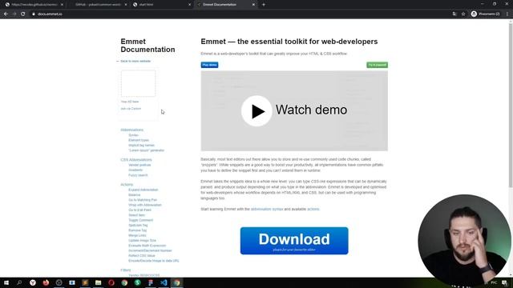Screen dimensions: 513x288
Task: Click the big blue Download button
Action: pyautogui.click(x=294, y=241)
